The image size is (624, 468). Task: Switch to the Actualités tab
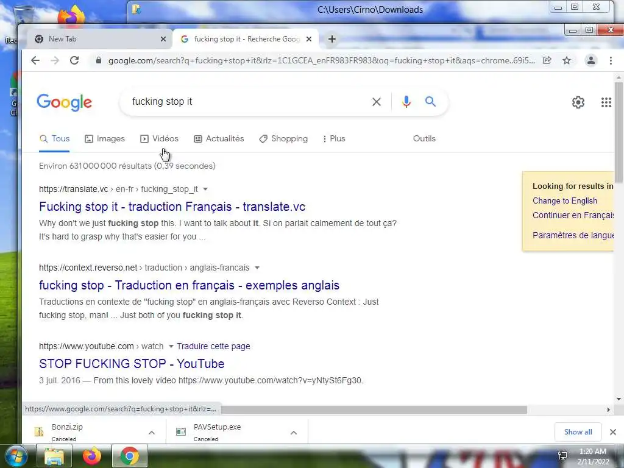click(x=219, y=138)
